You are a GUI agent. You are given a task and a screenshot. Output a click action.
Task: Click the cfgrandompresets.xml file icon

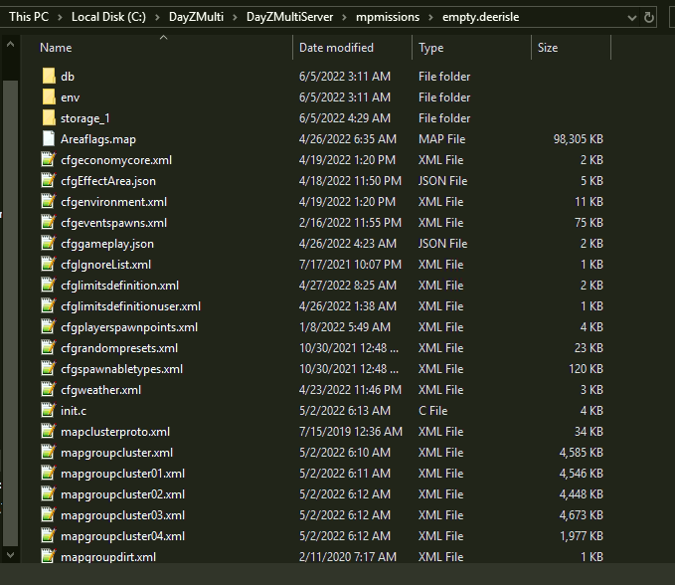(49, 347)
